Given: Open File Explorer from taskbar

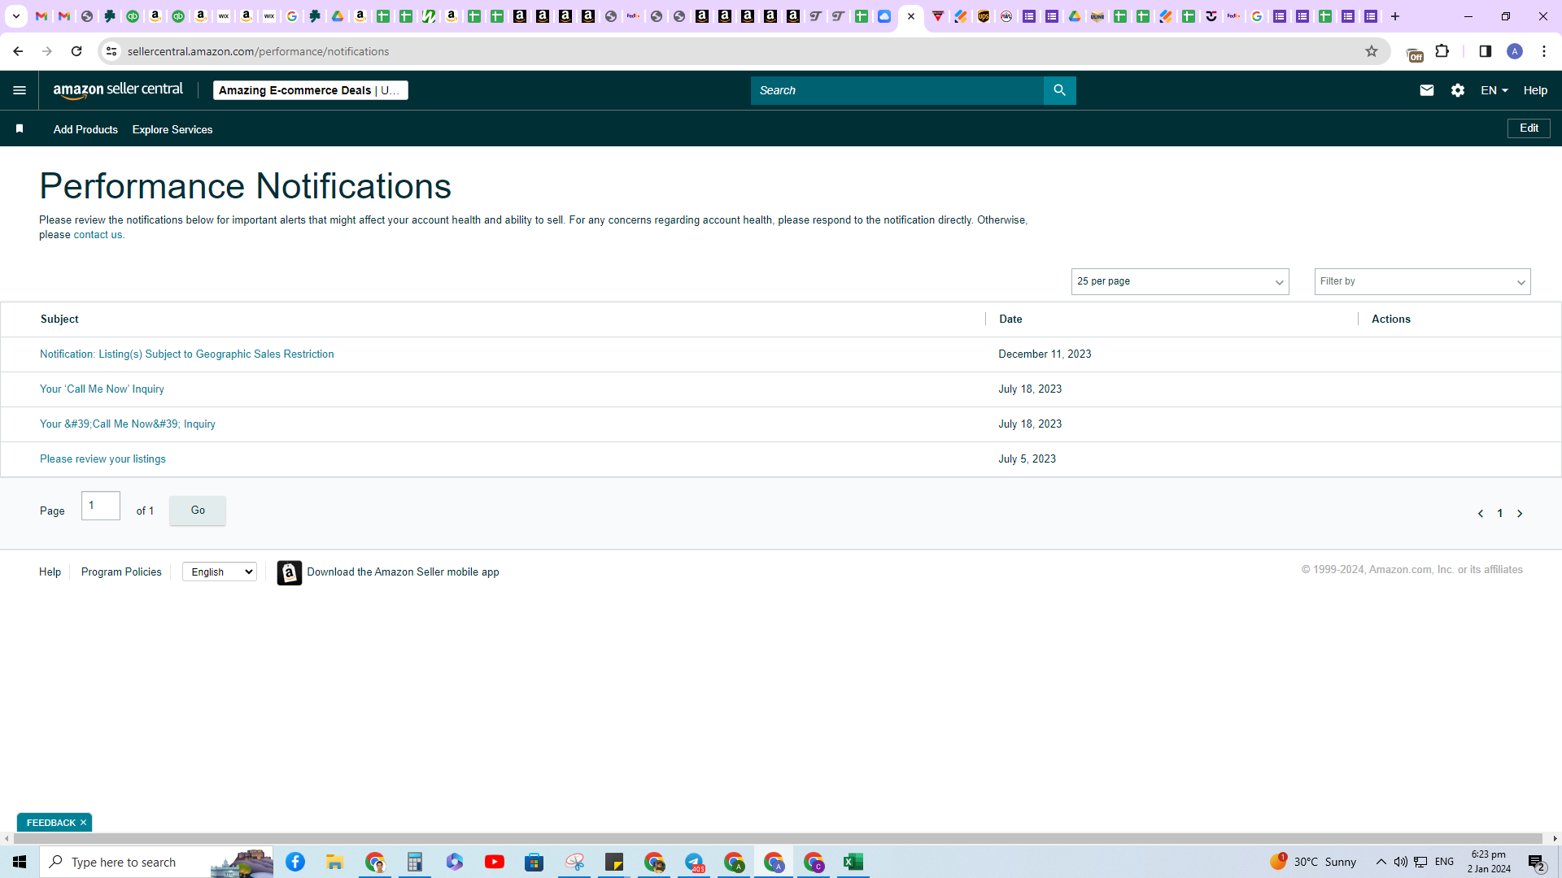Looking at the screenshot, I should [334, 862].
